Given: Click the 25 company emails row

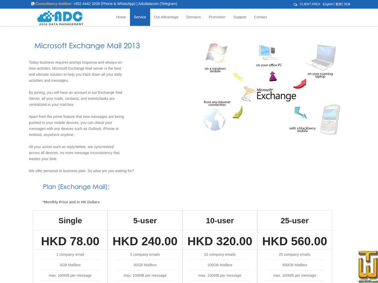Looking at the screenshot, I should pyautogui.click(x=295, y=254).
